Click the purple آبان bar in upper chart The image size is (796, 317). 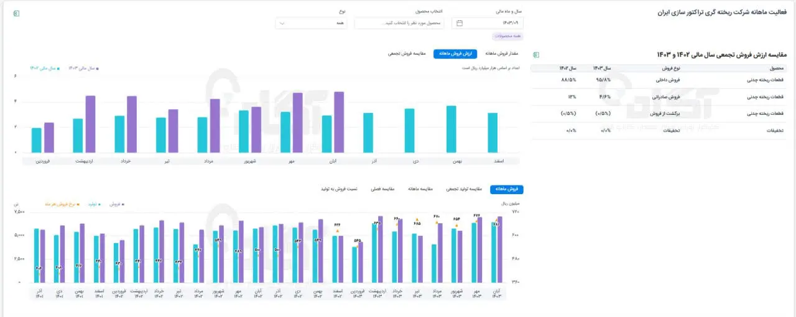click(339, 122)
